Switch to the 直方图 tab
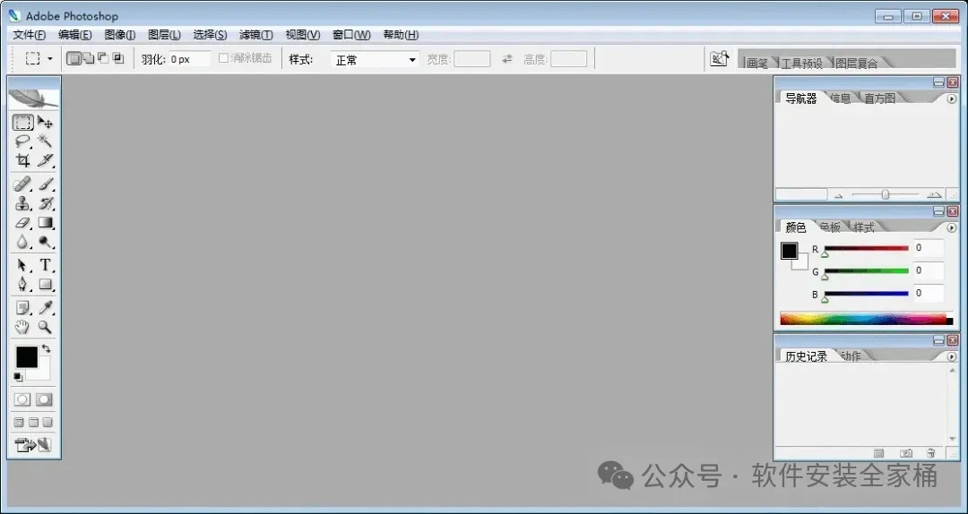This screenshot has width=968, height=514. tap(880, 99)
